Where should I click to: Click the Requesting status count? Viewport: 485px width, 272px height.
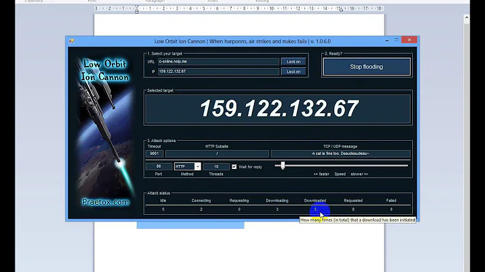click(239, 209)
